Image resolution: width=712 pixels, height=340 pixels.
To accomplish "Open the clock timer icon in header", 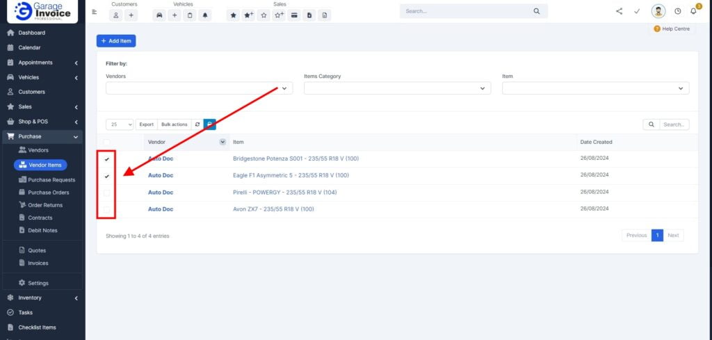I will 678,11.
